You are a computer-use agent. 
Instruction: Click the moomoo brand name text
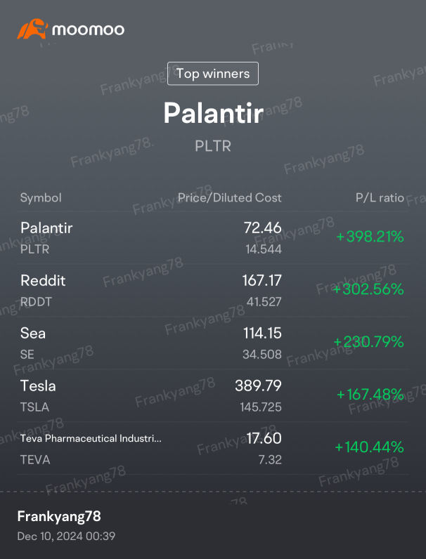[88, 29]
